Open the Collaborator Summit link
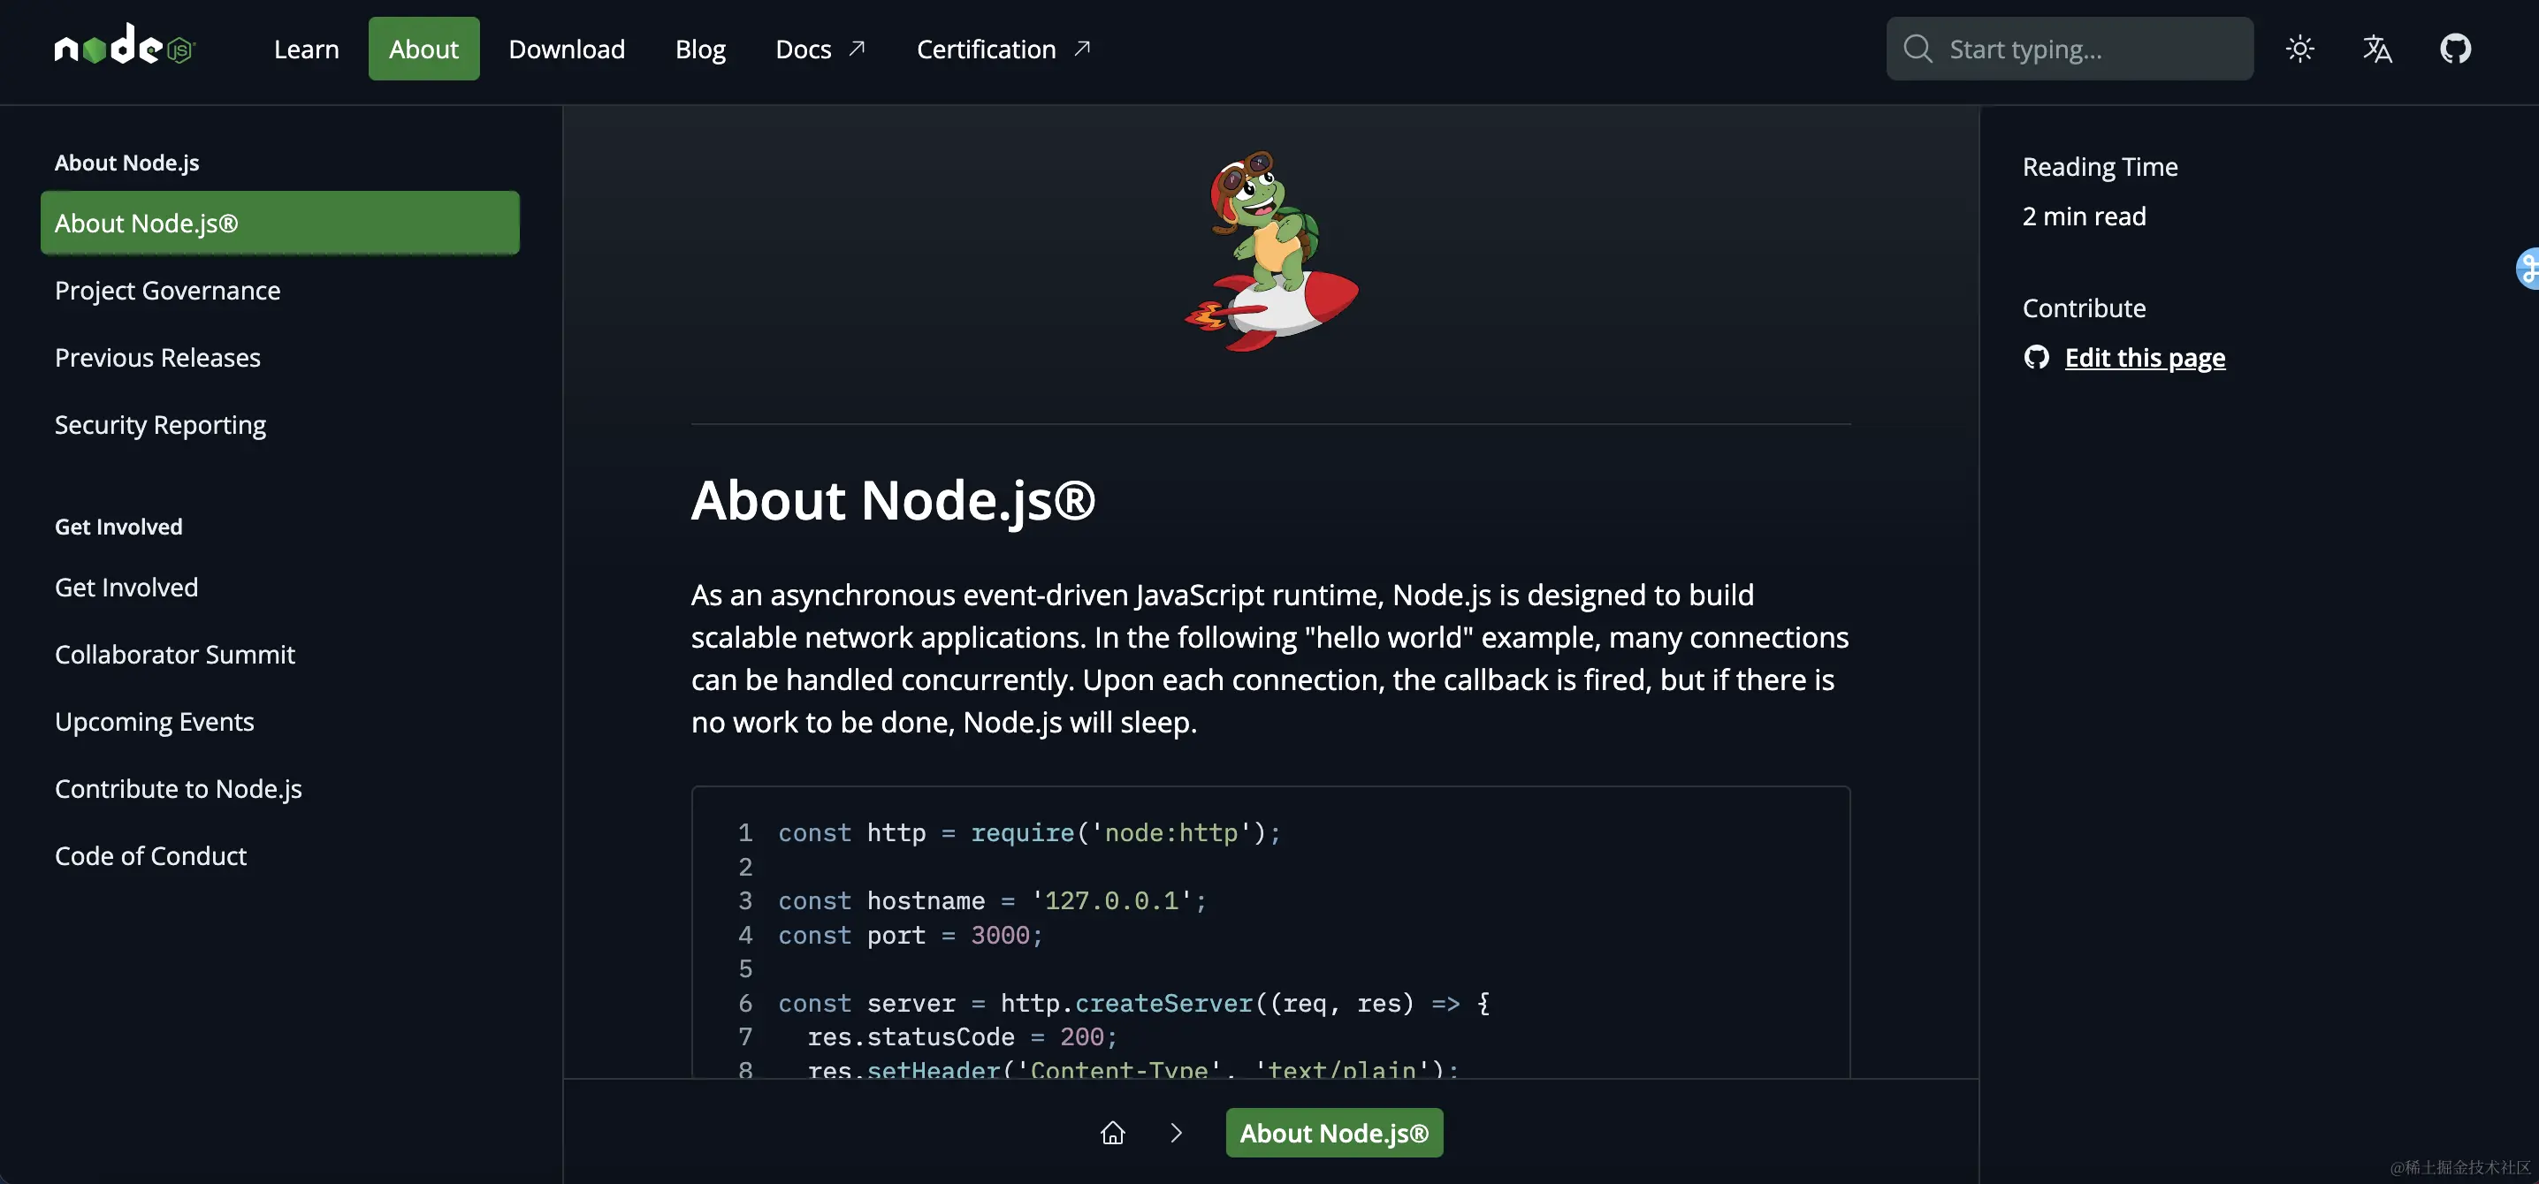Image resolution: width=2539 pixels, height=1184 pixels. tap(174, 654)
